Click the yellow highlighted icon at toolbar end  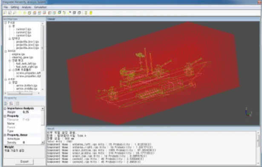(x=91, y=13)
